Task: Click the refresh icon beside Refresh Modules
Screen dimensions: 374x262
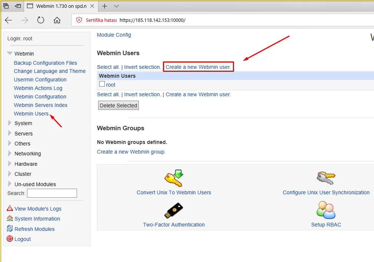Action: coord(10,229)
